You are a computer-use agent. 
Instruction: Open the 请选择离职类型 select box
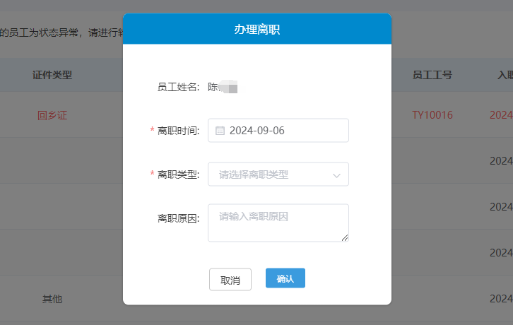278,175
